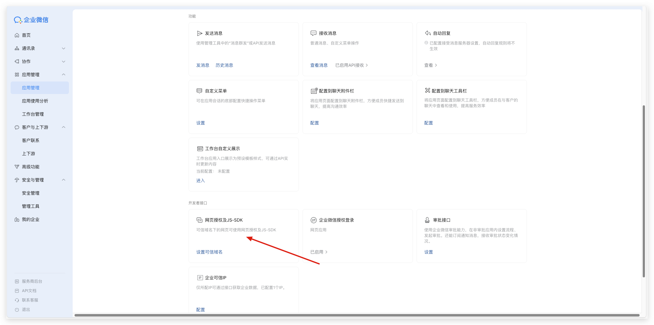Open the 历史消息 link

224,65
